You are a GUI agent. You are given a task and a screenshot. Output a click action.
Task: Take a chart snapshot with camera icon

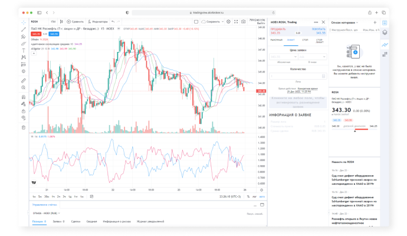point(243,22)
